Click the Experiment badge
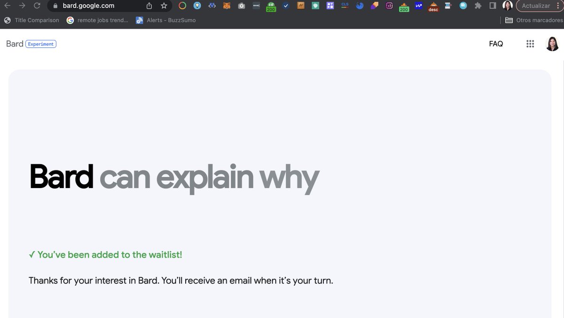The height and width of the screenshot is (318, 564). click(41, 44)
